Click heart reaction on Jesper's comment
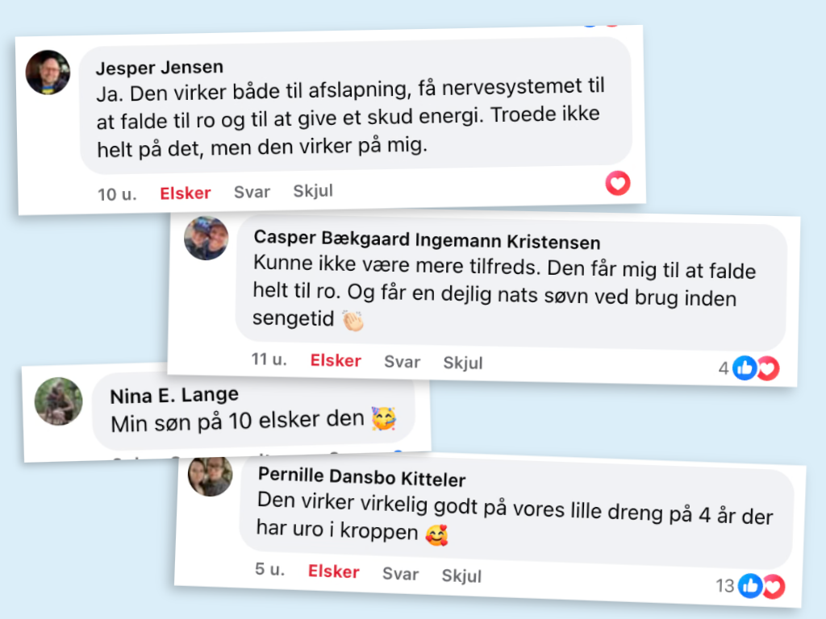Screen dimensions: 826x619 click(x=618, y=184)
